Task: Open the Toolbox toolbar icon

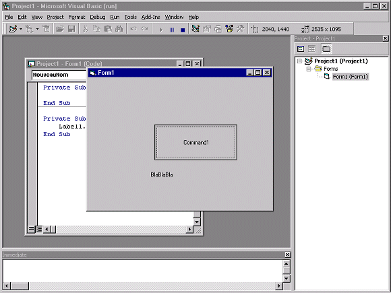Action: [241, 29]
